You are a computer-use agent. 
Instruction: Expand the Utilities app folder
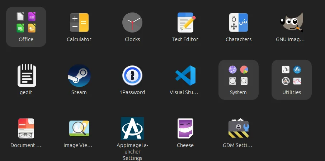(291, 79)
